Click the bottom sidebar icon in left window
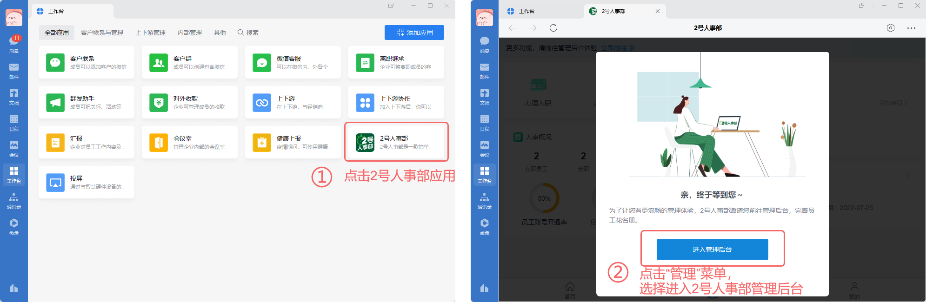926x302 pixels. coord(14,288)
